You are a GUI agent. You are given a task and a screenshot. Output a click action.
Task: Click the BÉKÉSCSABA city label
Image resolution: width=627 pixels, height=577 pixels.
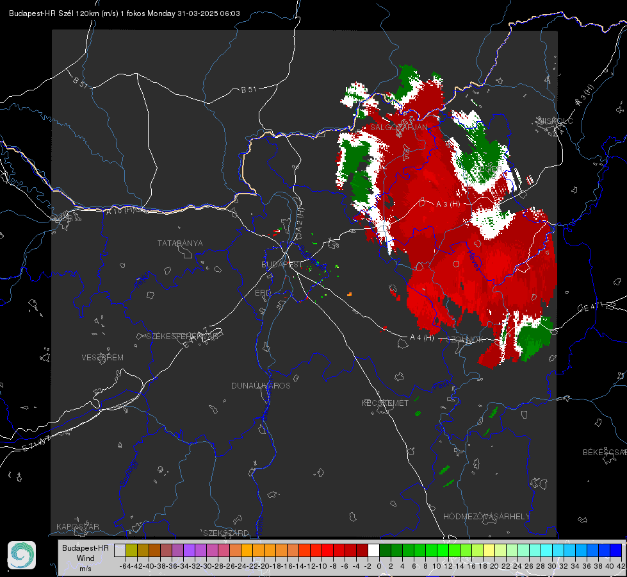605,452
